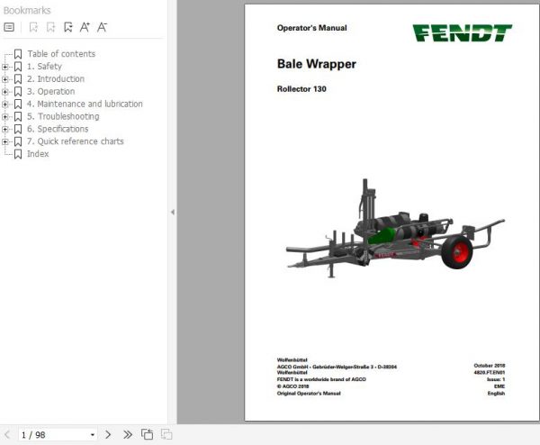
Task: Click the greyed second page view icon
Action: click(166, 434)
